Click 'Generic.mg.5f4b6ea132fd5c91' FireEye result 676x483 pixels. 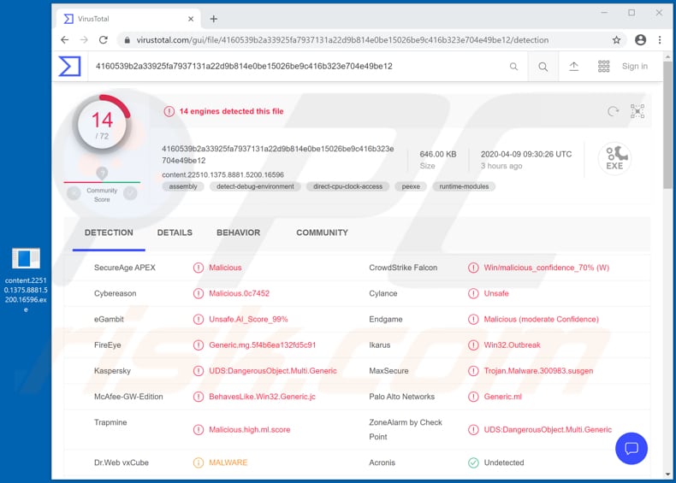pyautogui.click(x=263, y=345)
